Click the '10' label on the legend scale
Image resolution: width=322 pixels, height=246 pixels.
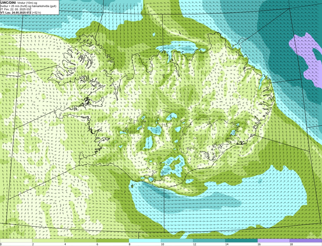(x=163, y=244)
